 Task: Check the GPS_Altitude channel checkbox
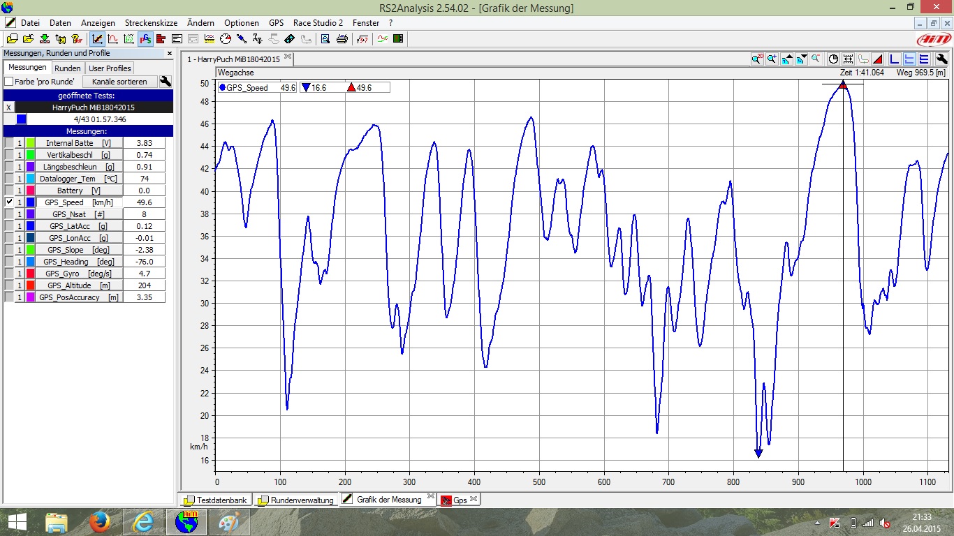[9, 285]
